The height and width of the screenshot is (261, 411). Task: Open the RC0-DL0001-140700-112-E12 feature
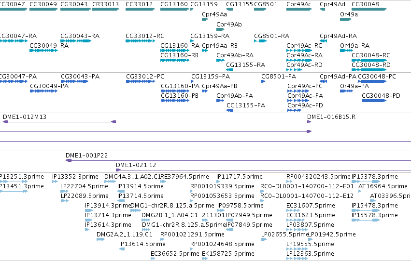262,201
